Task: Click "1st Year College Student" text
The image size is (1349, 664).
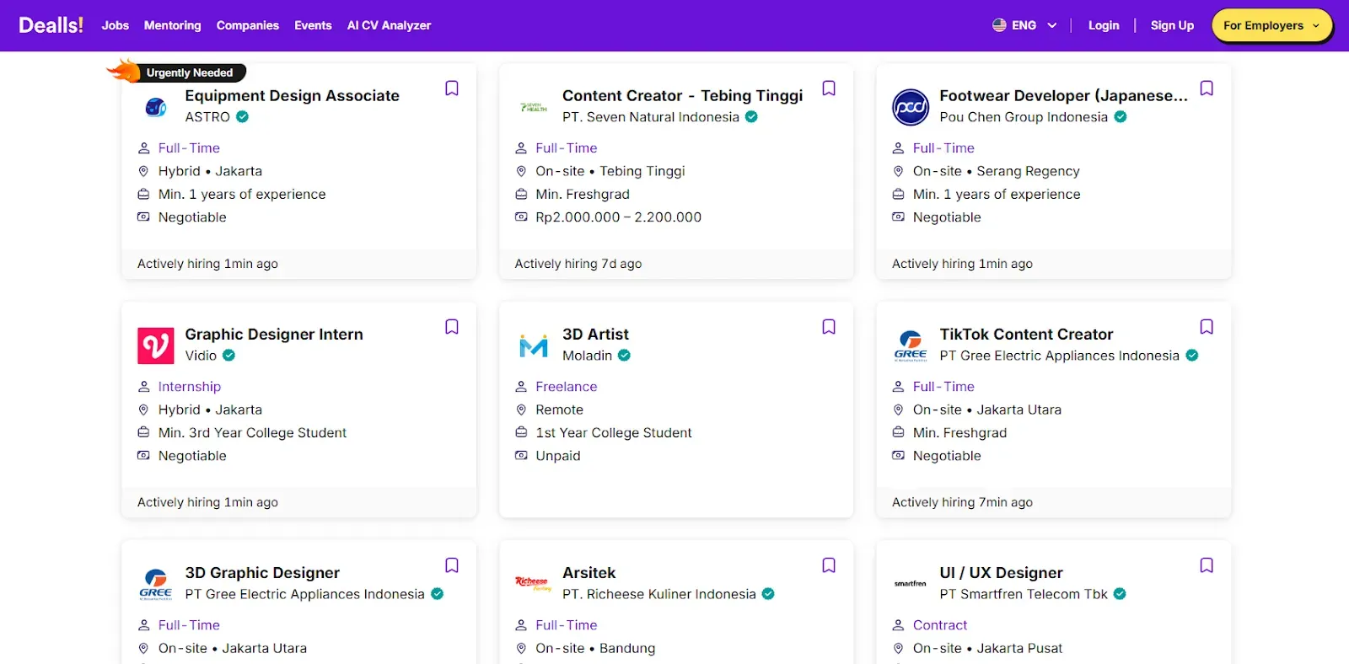Action: click(614, 433)
